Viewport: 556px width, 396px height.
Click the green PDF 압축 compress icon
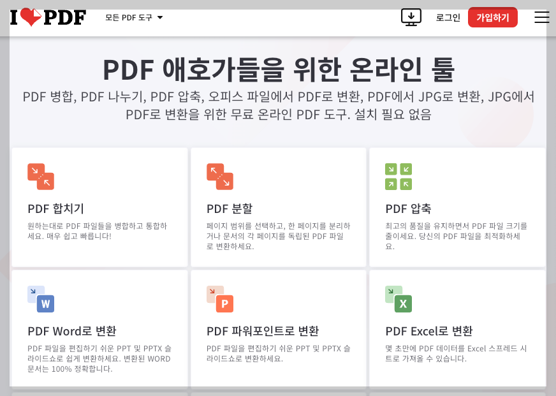click(399, 177)
